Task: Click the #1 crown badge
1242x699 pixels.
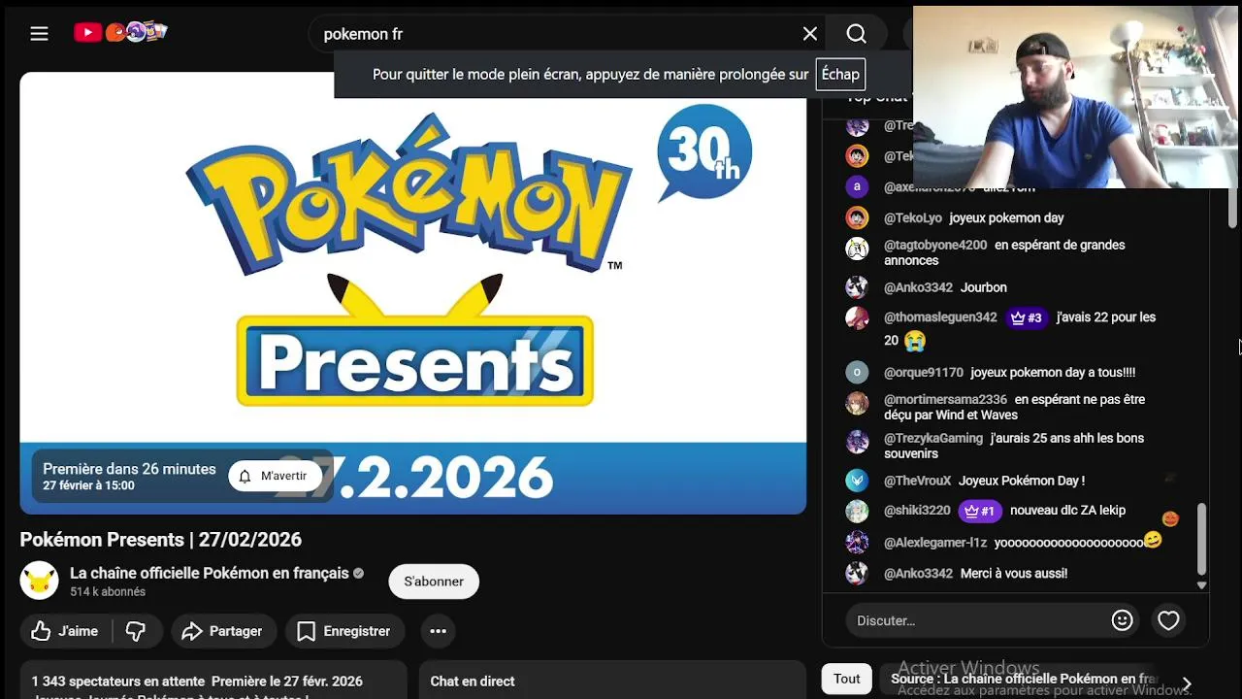Action: tap(979, 511)
